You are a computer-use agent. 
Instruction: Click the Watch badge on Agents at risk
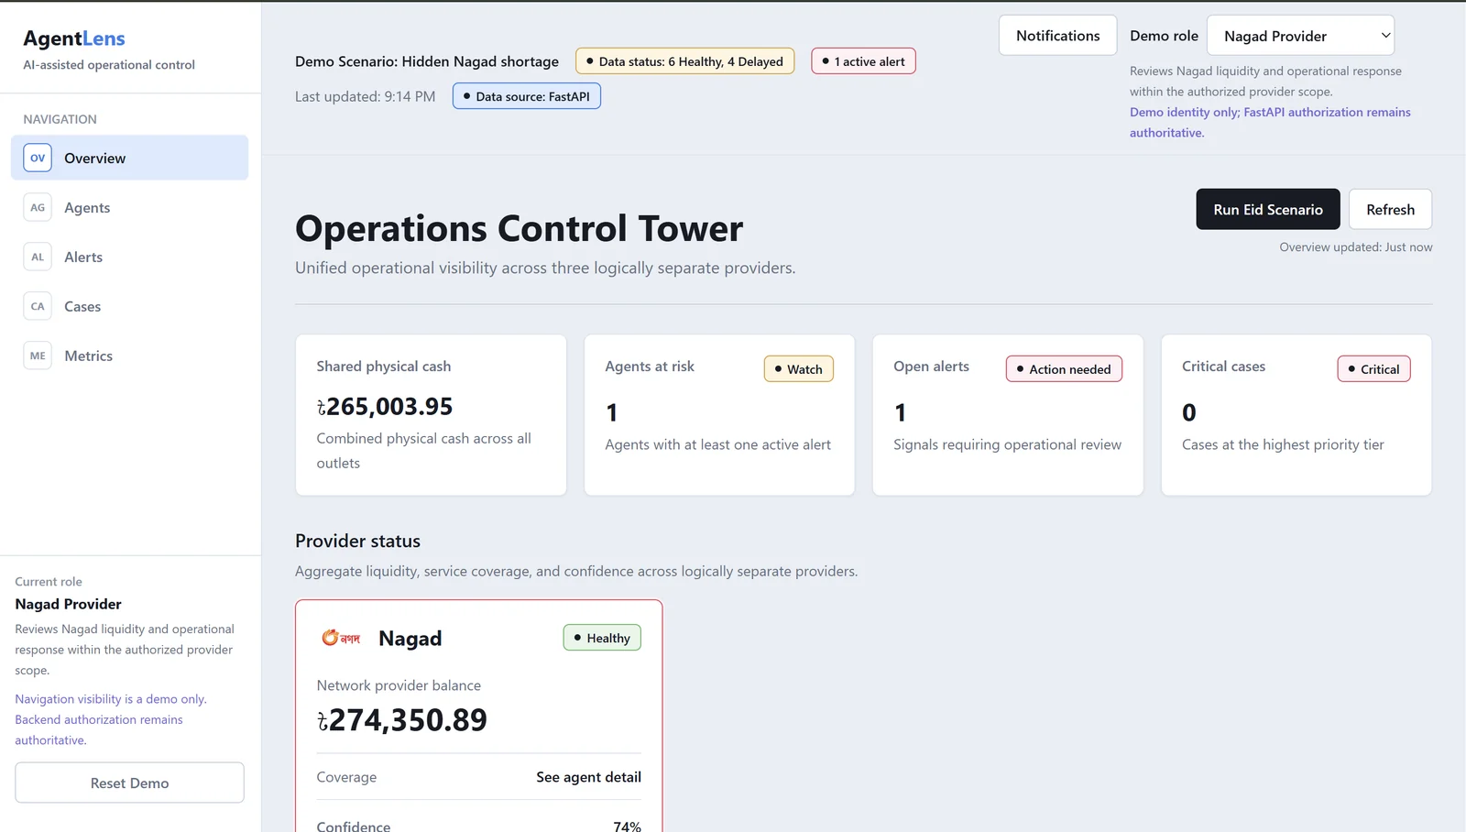click(799, 369)
